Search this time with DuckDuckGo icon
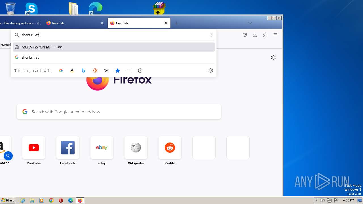This screenshot has height=204, width=363. 95,71
